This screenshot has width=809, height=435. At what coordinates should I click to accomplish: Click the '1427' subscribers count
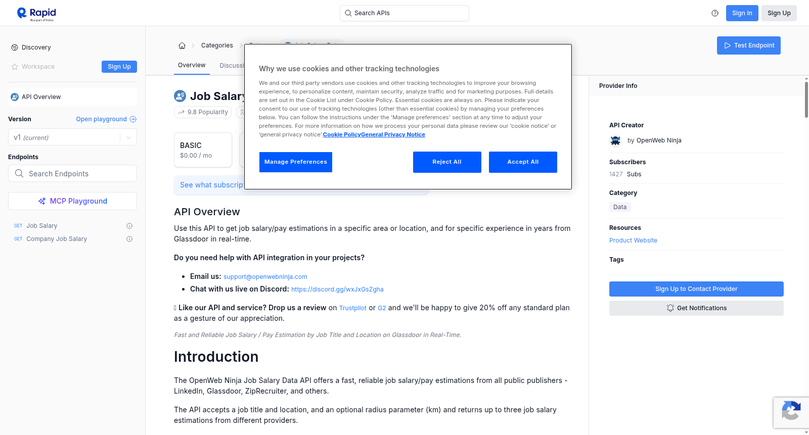coord(616,174)
